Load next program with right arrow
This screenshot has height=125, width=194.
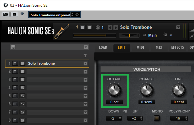[116, 27]
